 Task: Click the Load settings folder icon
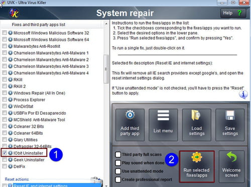(x=196, y=115)
